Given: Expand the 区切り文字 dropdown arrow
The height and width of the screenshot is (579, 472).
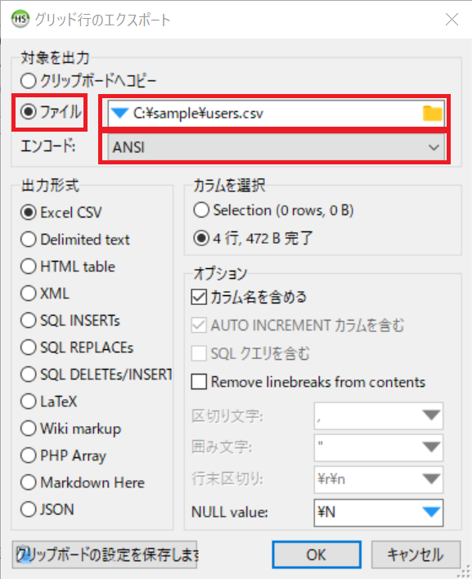Looking at the screenshot, I should pos(431,415).
